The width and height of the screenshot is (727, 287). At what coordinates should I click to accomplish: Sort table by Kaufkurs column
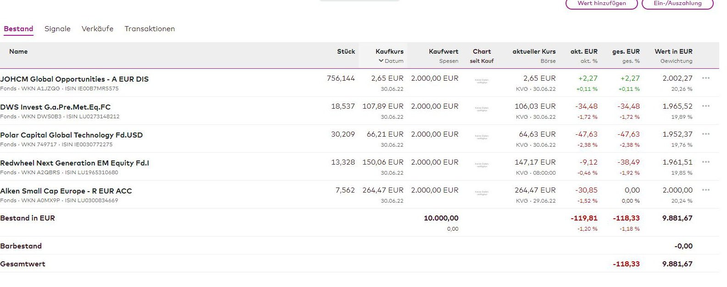tap(389, 51)
